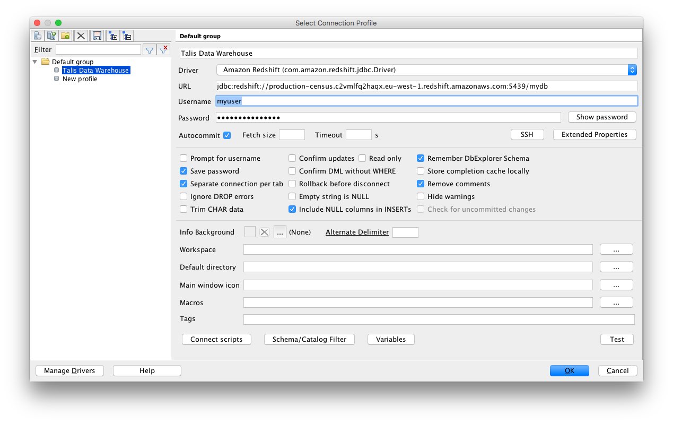Copy the selected connection profile
Image resolution: width=673 pixels, height=424 pixels.
point(51,35)
